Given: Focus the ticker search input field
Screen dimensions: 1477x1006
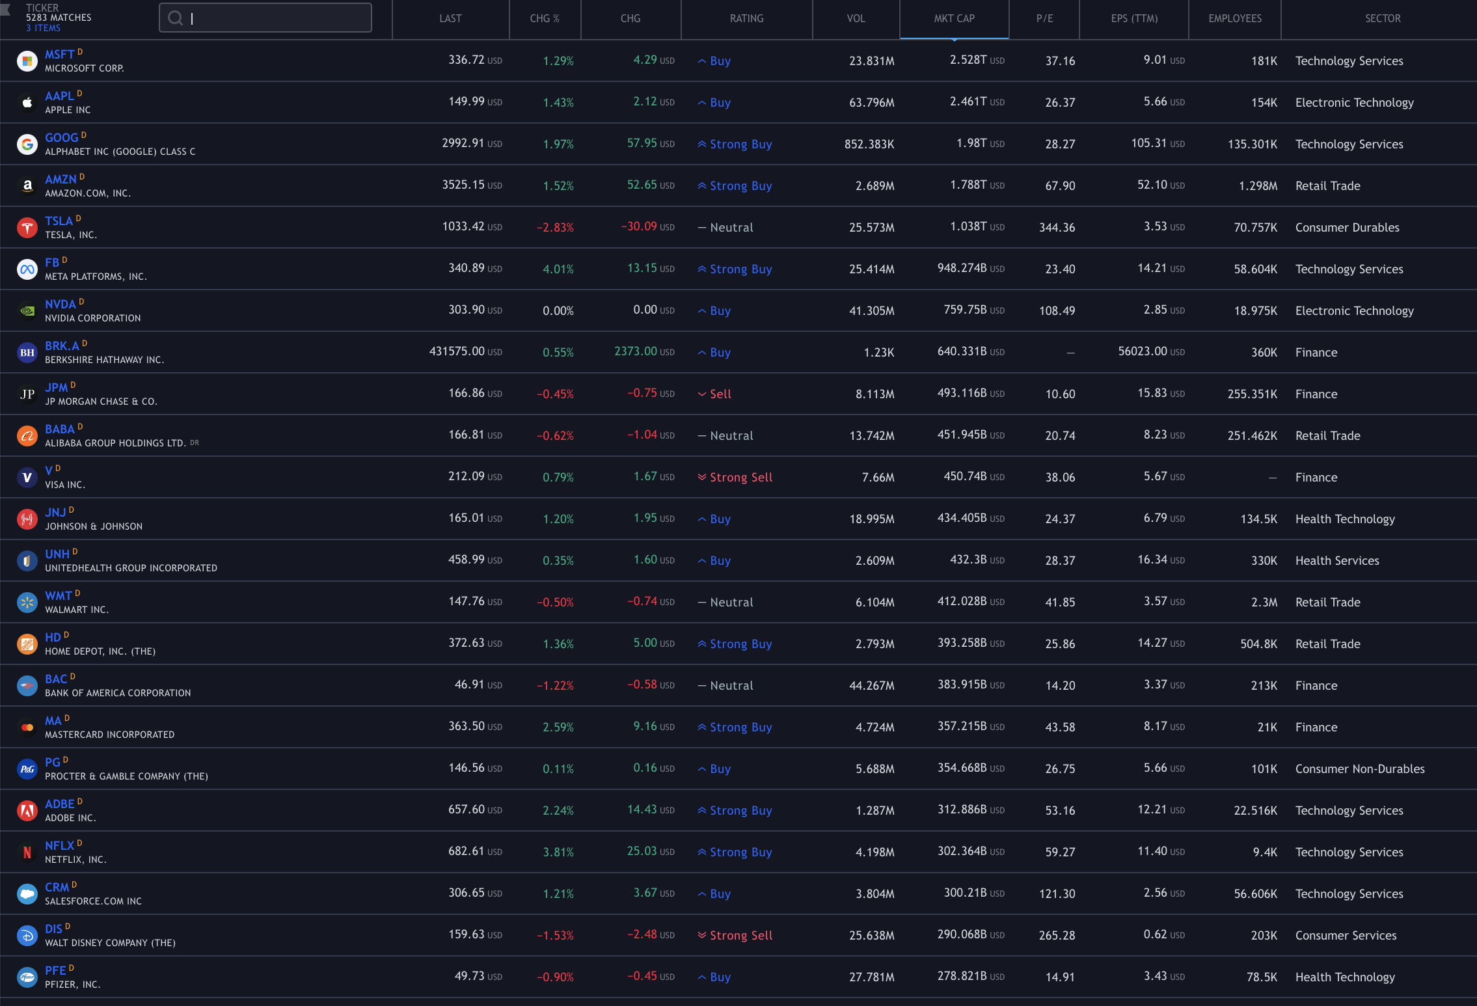Looking at the screenshot, I should [265, 18].
